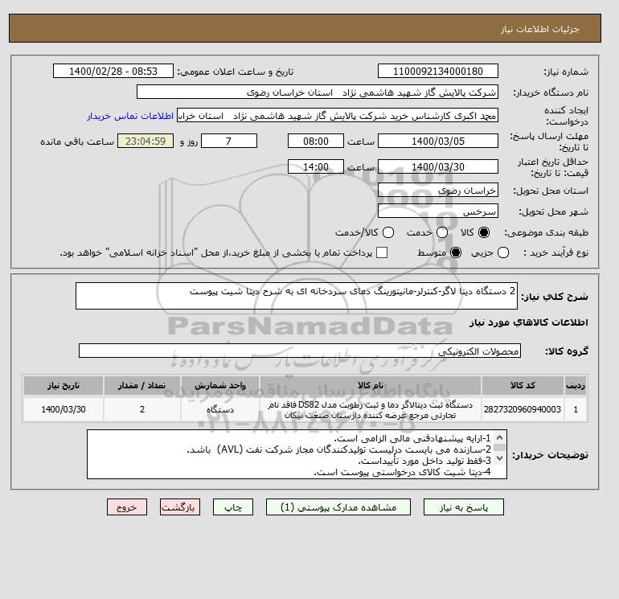Image resolution: width=619 pixels, height=599 pixels.
Task: Select item code 282732960940003 in table
Action: (x=523, y=409)
